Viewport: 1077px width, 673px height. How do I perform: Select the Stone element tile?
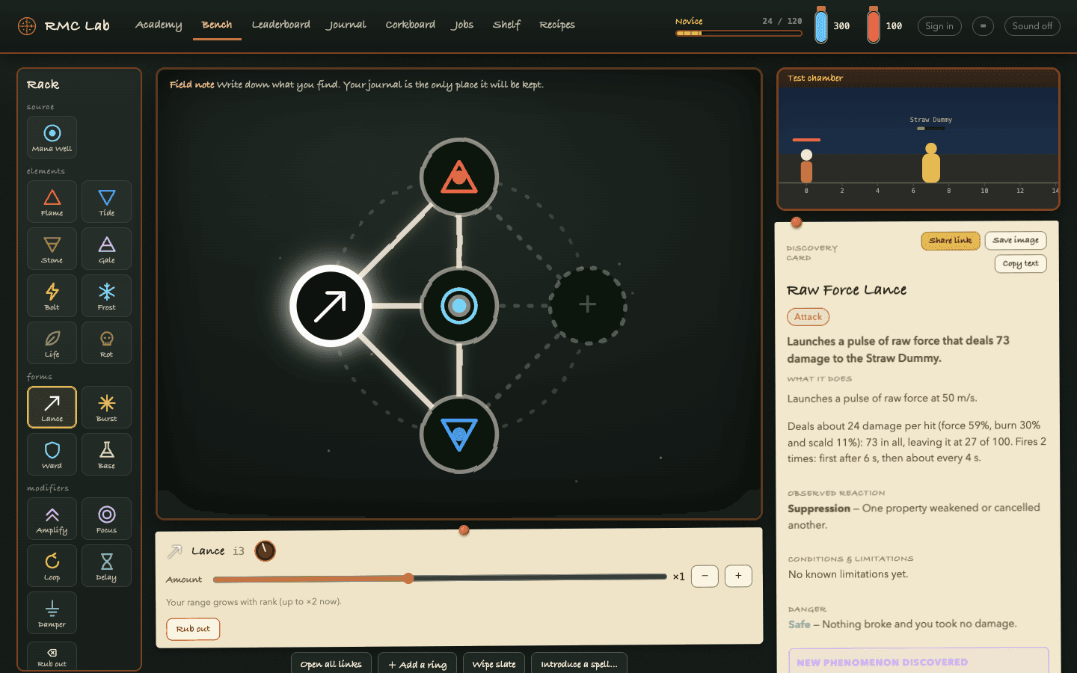tap(52, 248)
